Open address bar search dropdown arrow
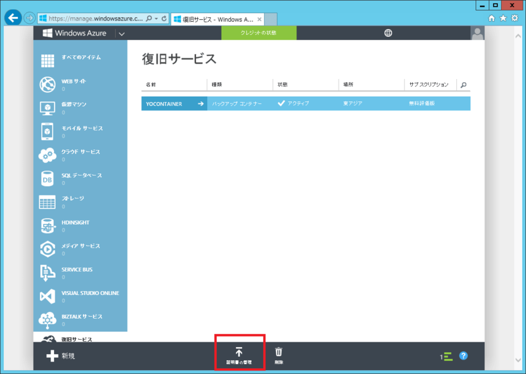 [x=156, y=18]
